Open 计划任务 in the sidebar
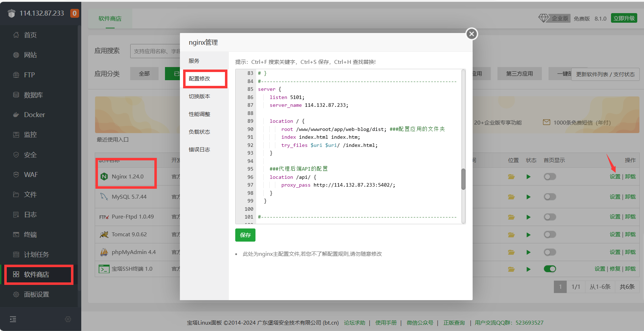 pos(36,255)
